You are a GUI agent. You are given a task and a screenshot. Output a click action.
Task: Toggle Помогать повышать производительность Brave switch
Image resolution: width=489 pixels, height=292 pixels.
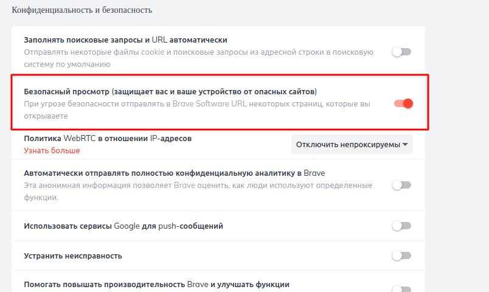click(x=401, y=288)
